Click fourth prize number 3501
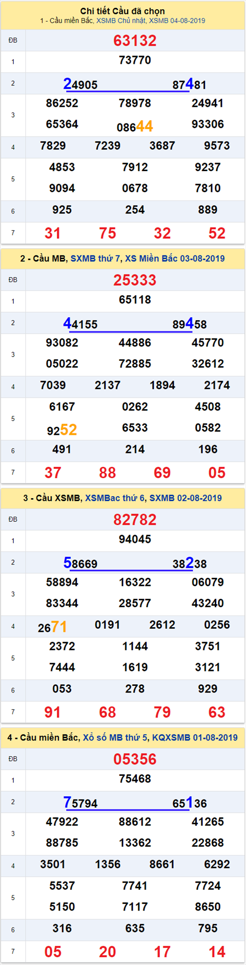 [x=53, y=865]
